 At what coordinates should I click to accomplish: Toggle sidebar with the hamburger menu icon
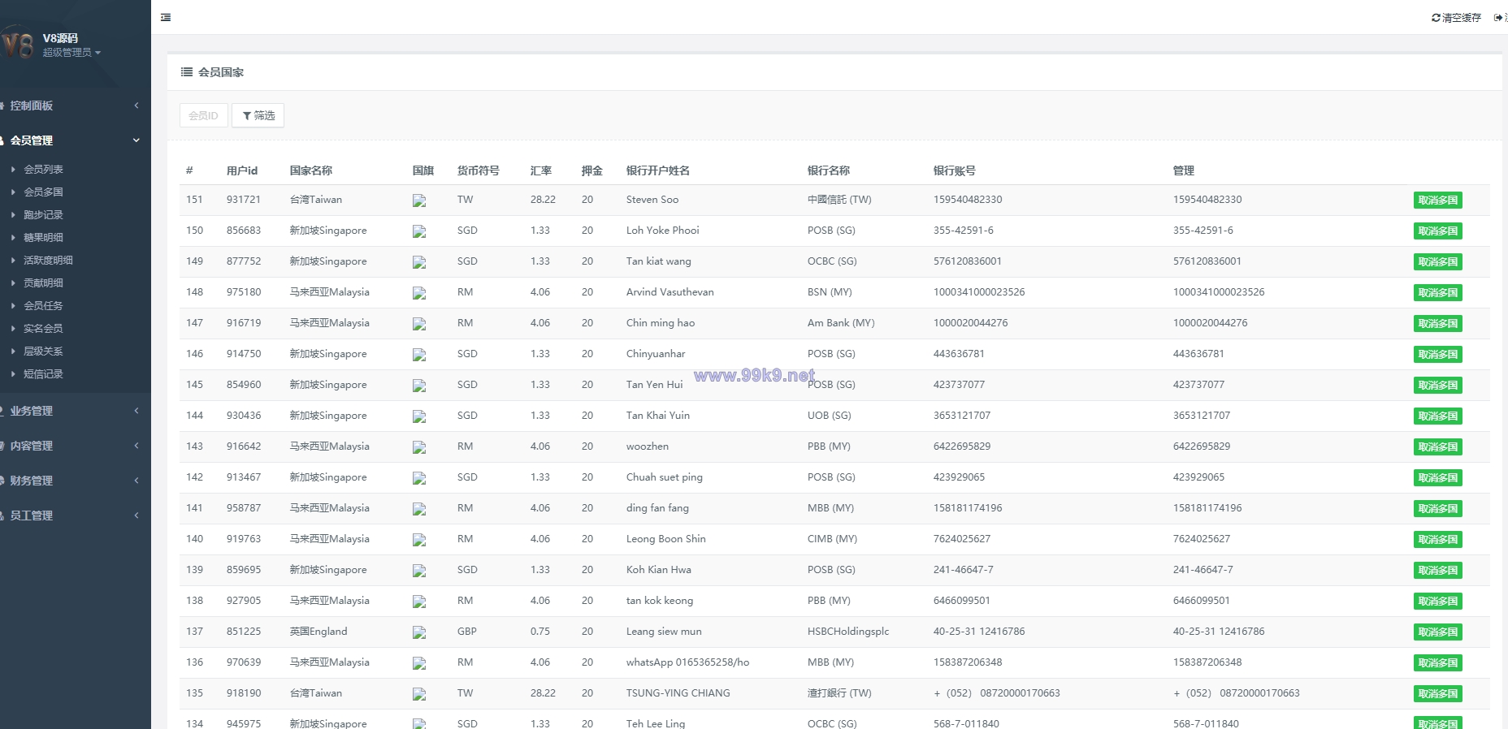(x=166, y=17)
